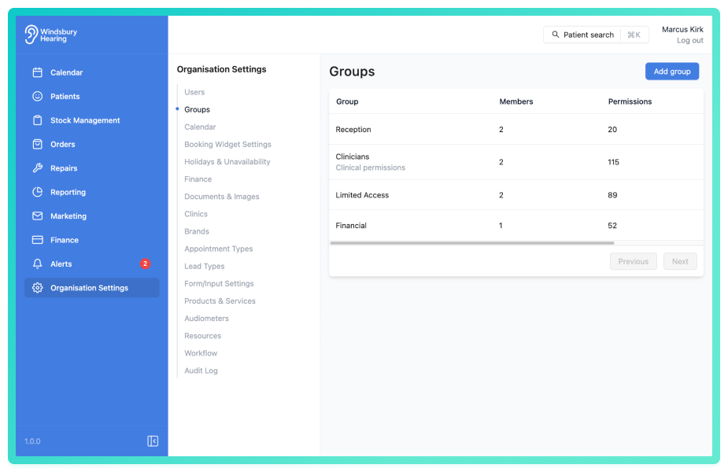
Task: Click the Organisation Settings gear icon
Action: [x=38, y=288]
